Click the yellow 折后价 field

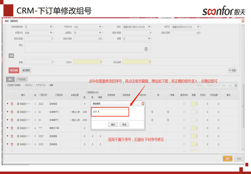[88, 62]
